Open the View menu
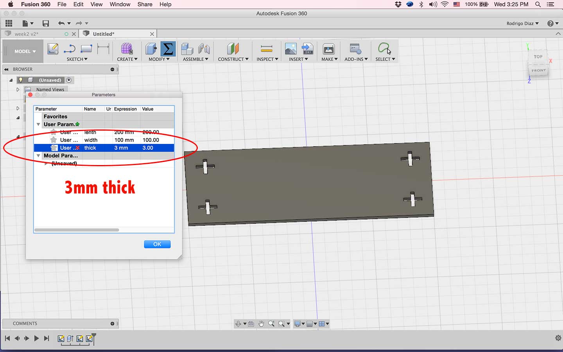The image size is (563, 352). (96, 4)
